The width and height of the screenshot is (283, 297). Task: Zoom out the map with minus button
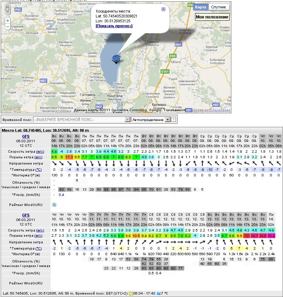click(8, 27)
